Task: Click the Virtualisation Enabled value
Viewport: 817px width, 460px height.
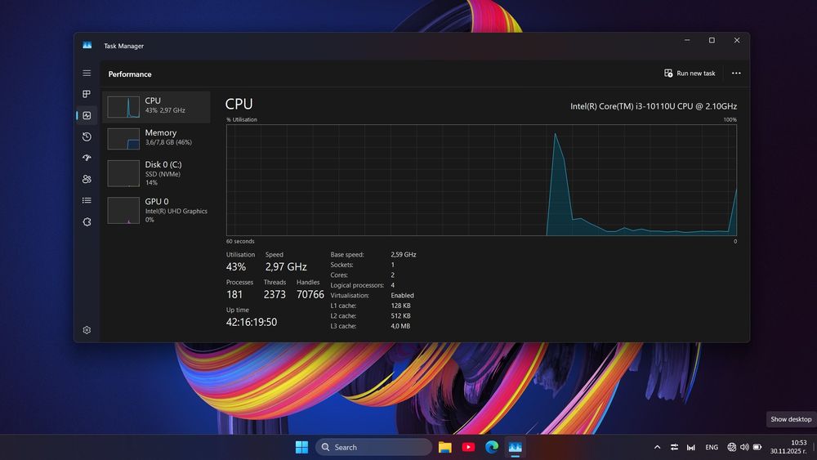Action: click(402, 296)
